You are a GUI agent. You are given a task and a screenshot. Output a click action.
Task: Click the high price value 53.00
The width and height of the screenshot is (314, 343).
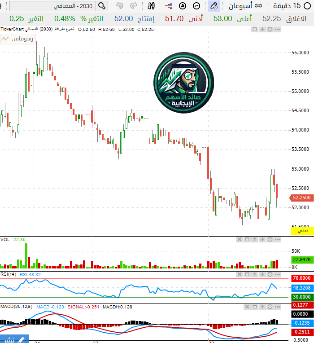point(222,18)
